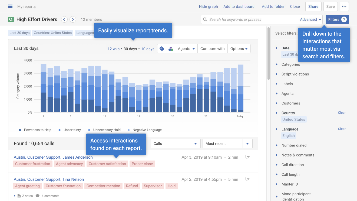Open Austin, Customer Support, Tina Nelson call
The height and width of the screenshot is (201, 357).
pos(49,179)
